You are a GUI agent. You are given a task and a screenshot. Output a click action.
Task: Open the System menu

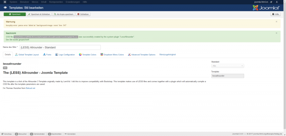13,2
